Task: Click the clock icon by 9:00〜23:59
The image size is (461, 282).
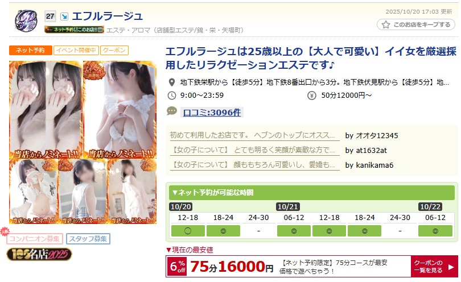Action: (x=172, y=96)
